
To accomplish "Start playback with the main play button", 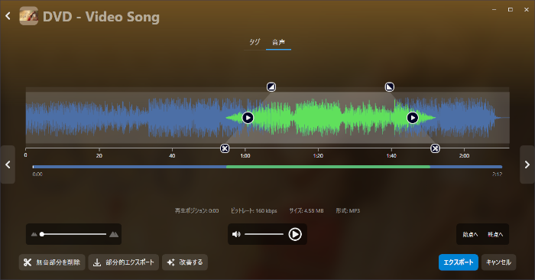I will click(x=295, y=234).
